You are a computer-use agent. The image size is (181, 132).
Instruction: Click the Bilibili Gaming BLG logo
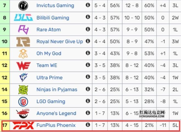(23, 17)
